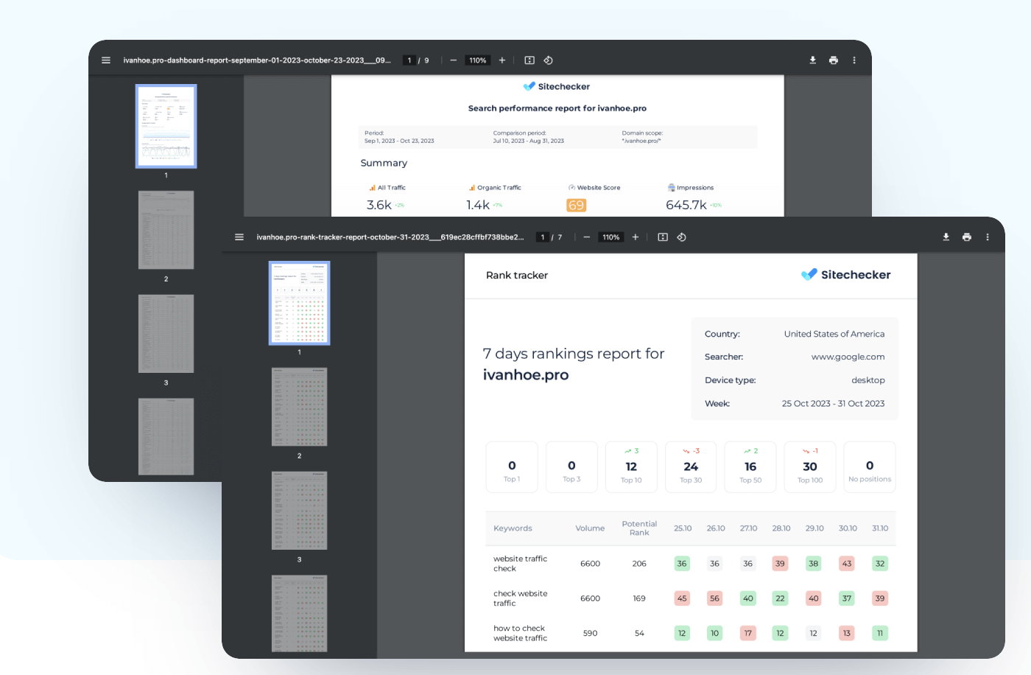Image resolution: width=1031 pixels, height=675 pixels.
Task: Zoom in on dashboard report viewer
Action: 502,60
